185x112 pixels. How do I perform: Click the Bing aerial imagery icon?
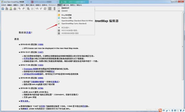[x=59, y=15]
